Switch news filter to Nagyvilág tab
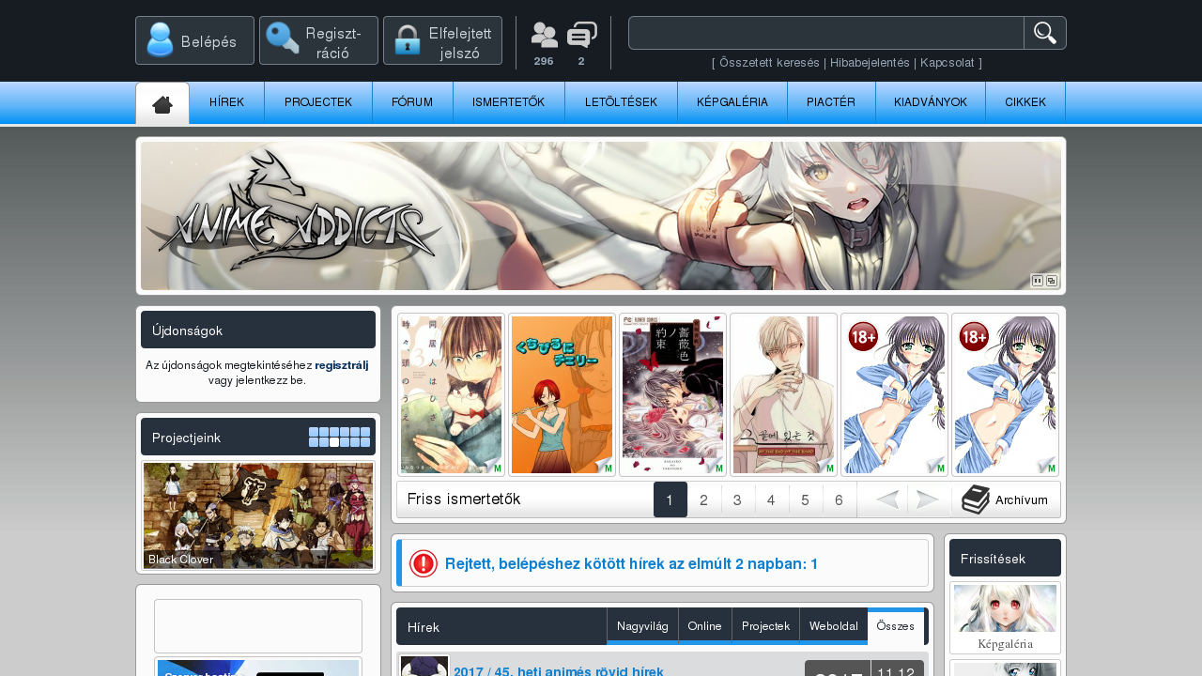 pos(642,625)
